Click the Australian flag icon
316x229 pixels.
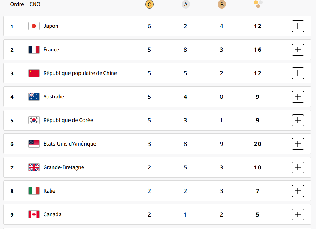(34, 97)
